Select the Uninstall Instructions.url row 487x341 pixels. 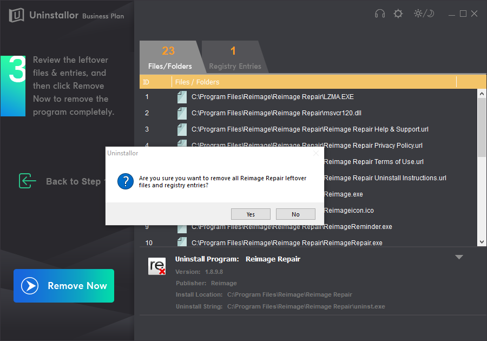coord(400,178)
